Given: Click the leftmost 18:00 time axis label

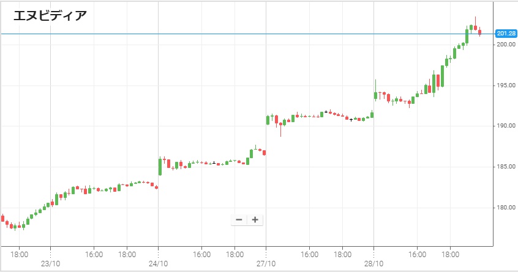Looking at the screenshot, I should 19,252.
